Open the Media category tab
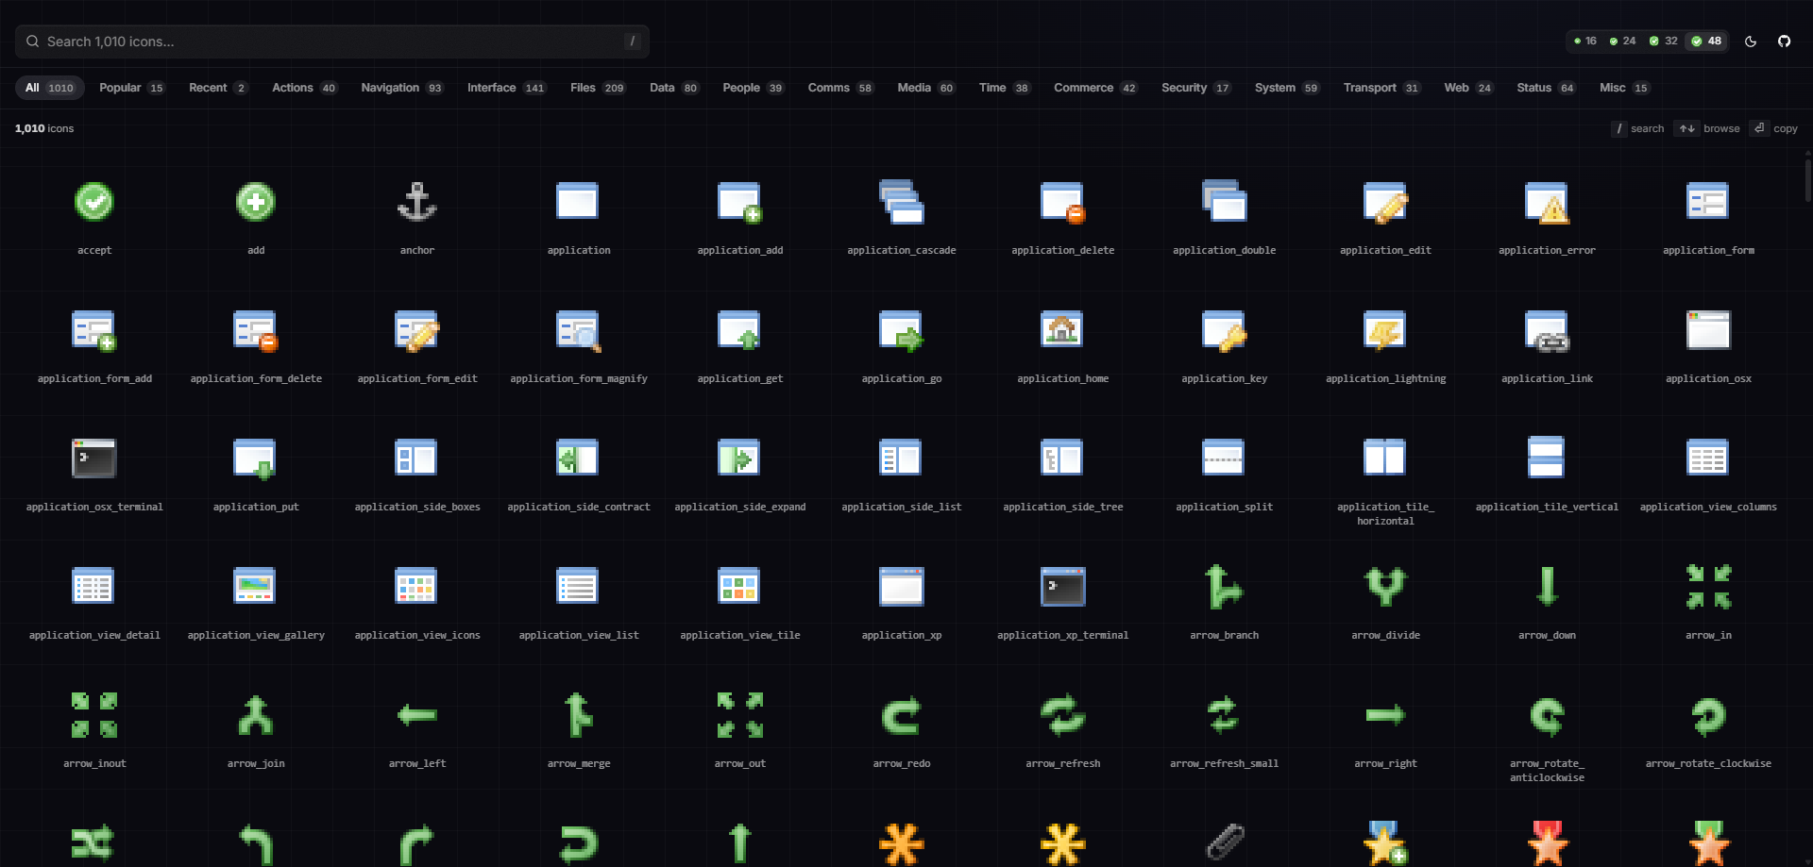The image size is (1813, 867). click(925, 88)
